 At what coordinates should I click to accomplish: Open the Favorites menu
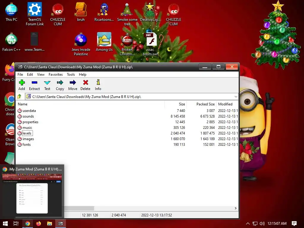tap(56, 75)
